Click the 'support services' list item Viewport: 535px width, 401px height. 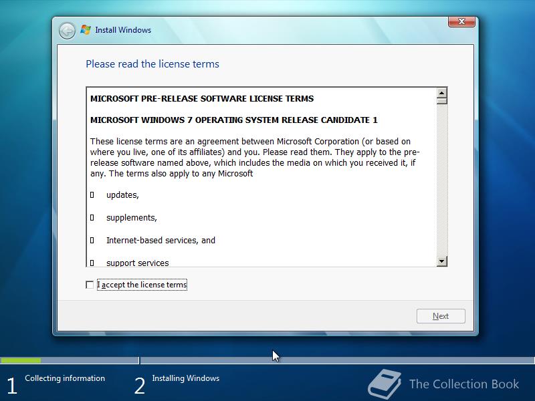pyautogui.click(x=138, y=263)
